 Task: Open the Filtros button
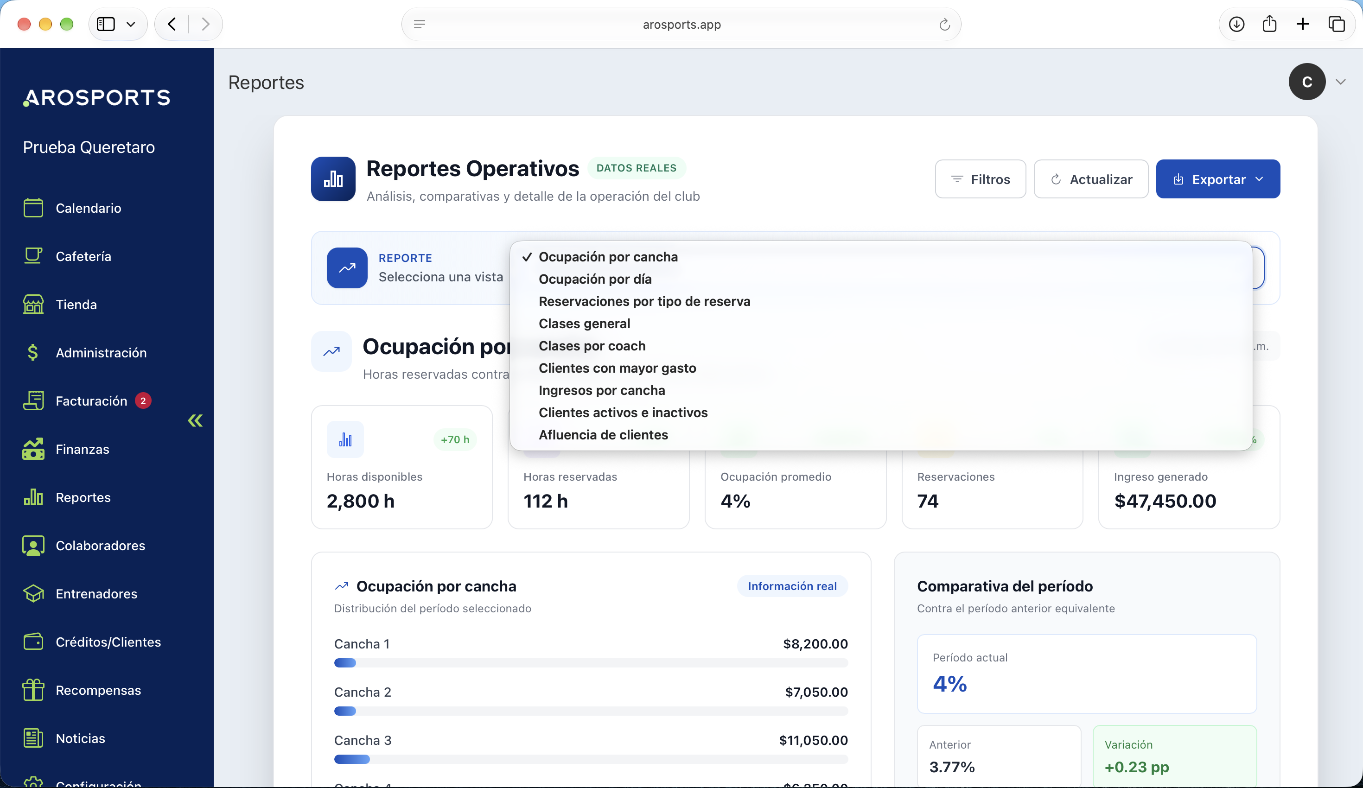pos(980,179)
